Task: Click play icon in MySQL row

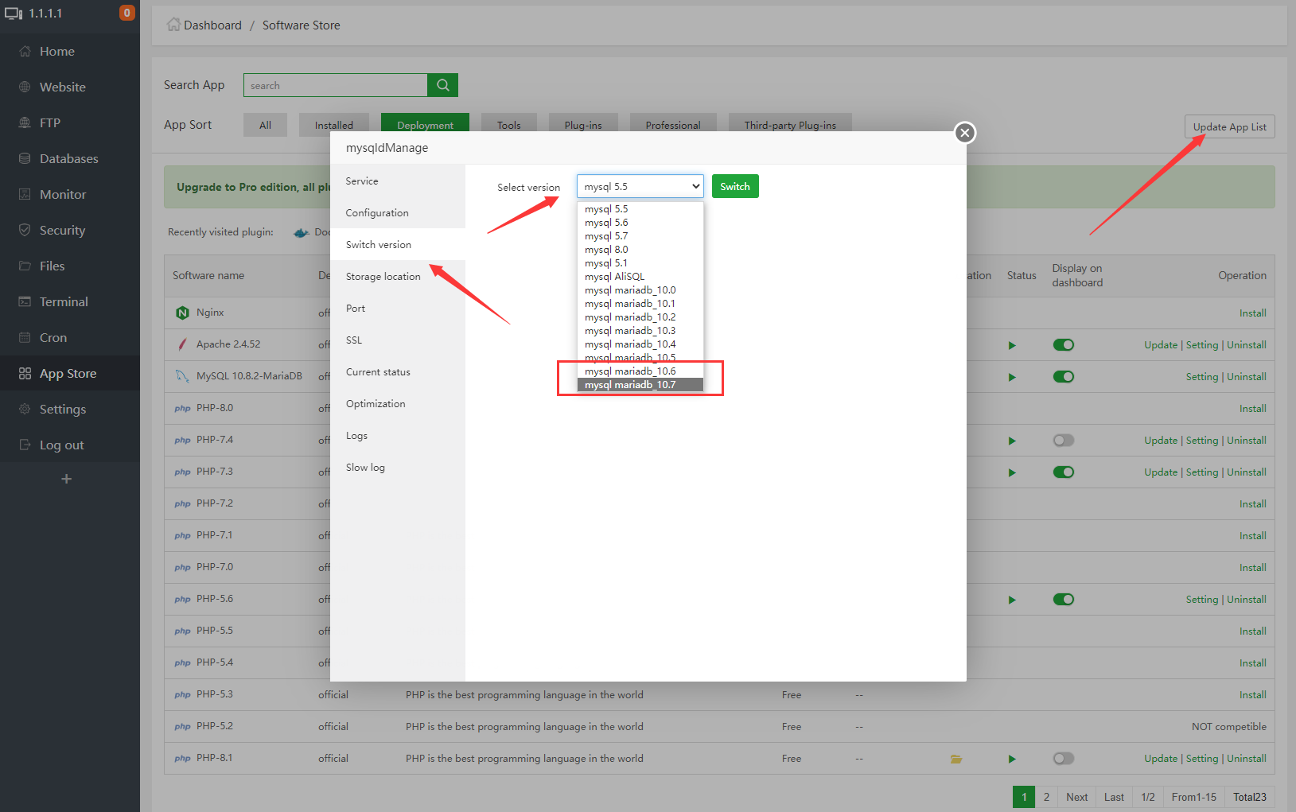Action: click(x=1012, y=377)
